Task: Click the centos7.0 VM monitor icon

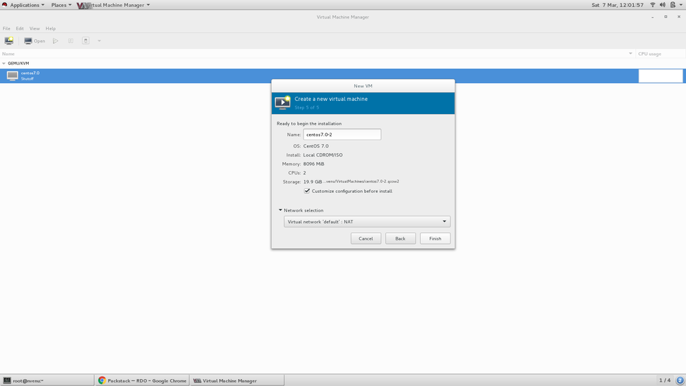Action: (12, 76)
